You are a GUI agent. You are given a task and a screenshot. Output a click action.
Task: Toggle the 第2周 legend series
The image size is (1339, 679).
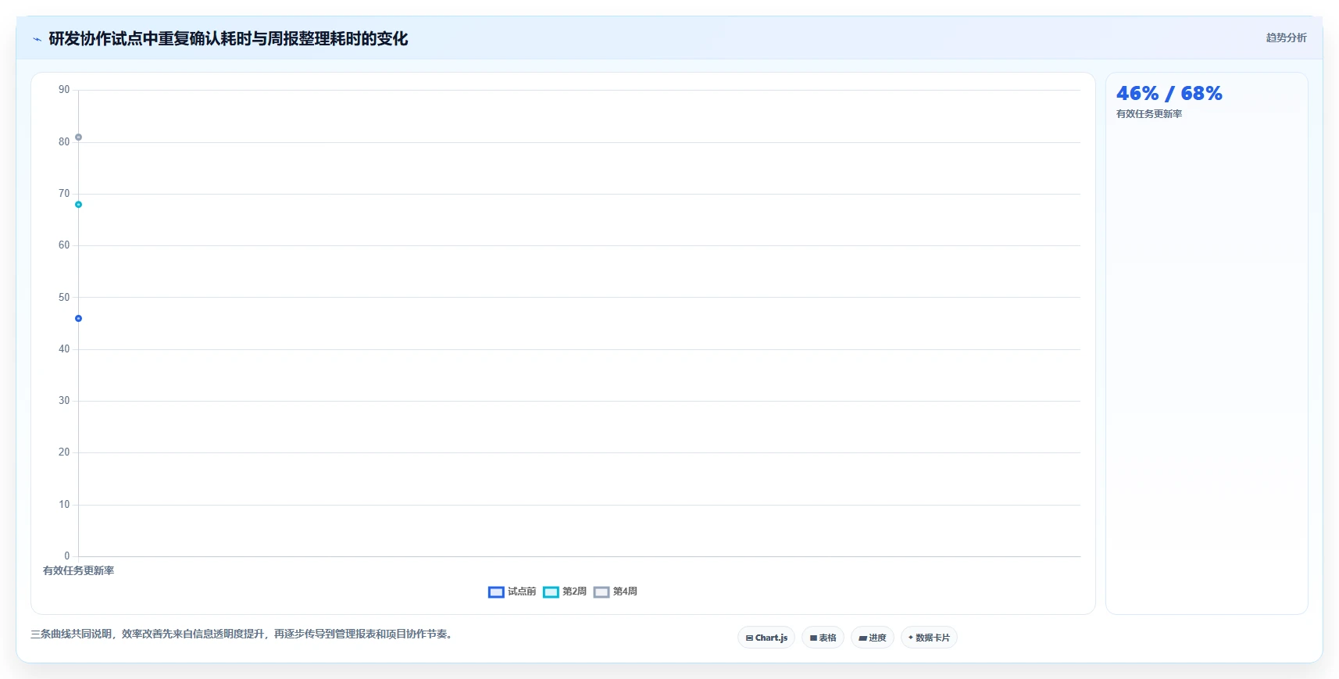(565, 591)
